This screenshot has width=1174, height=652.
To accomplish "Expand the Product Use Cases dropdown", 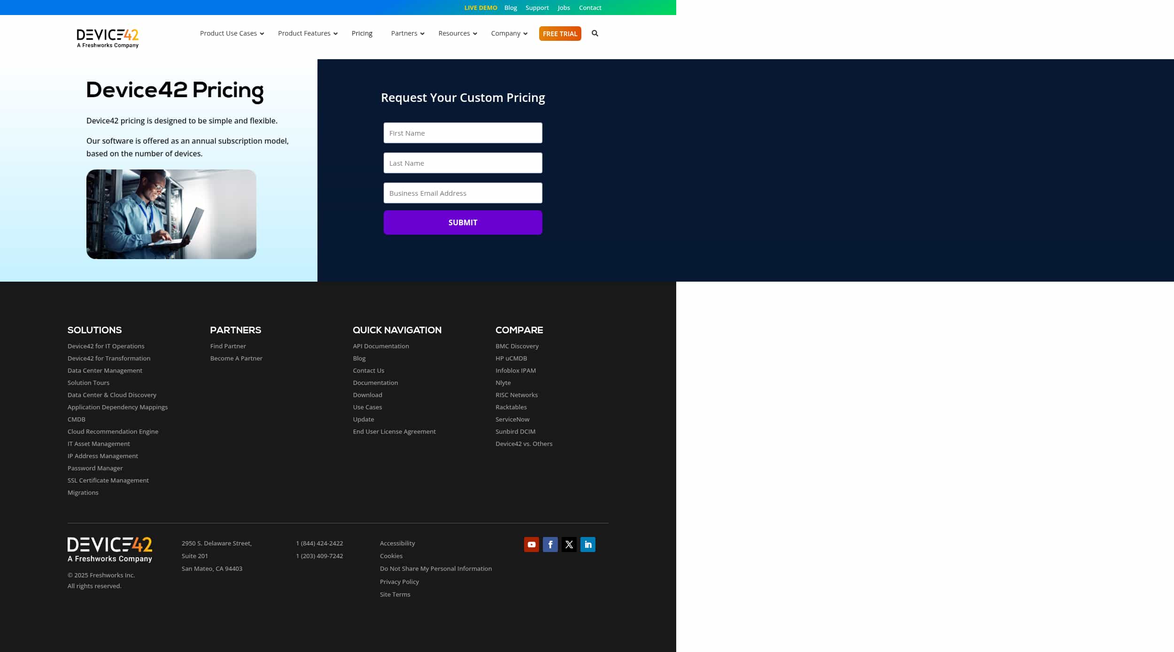I will pyautogui.click(x=228, y=33).
